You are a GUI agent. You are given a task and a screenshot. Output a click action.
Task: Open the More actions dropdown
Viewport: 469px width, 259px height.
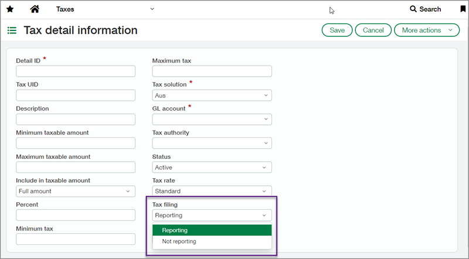(x=426, y=30)
